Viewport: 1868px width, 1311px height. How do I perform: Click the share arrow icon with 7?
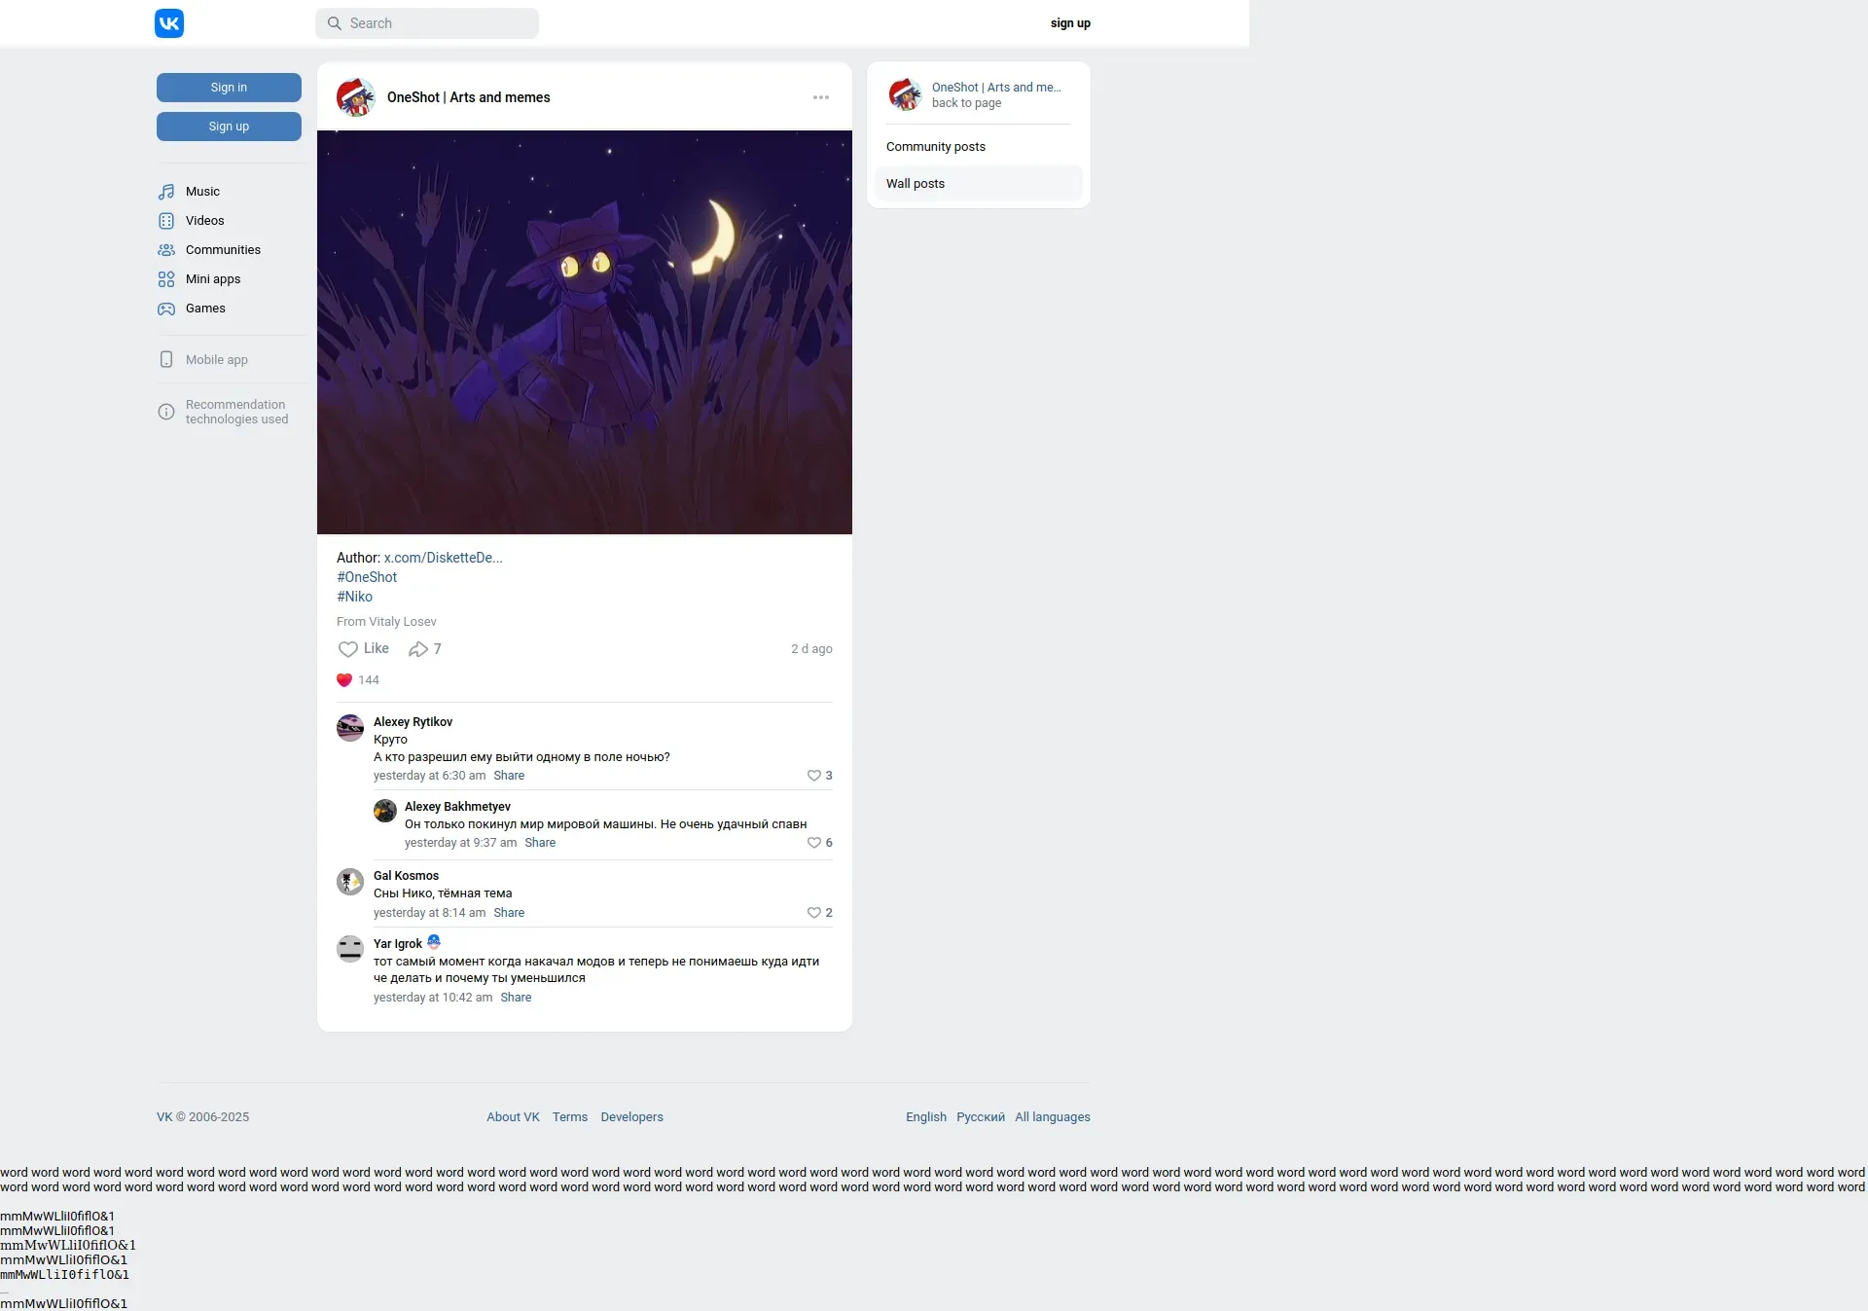click(418, 649)
